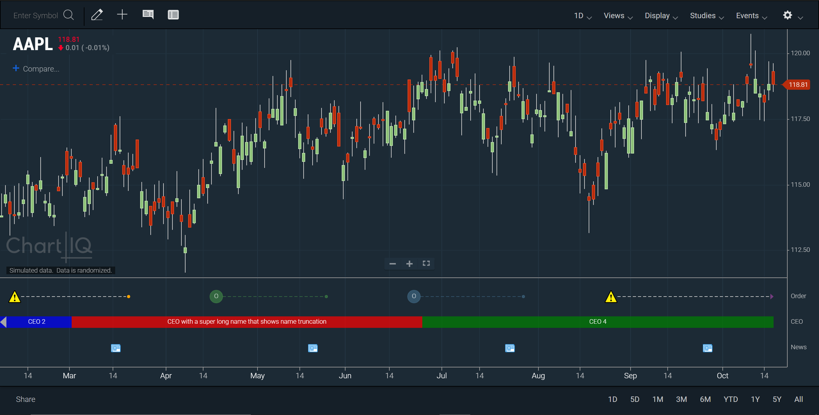Click the blue O order marker

(414, 296)
